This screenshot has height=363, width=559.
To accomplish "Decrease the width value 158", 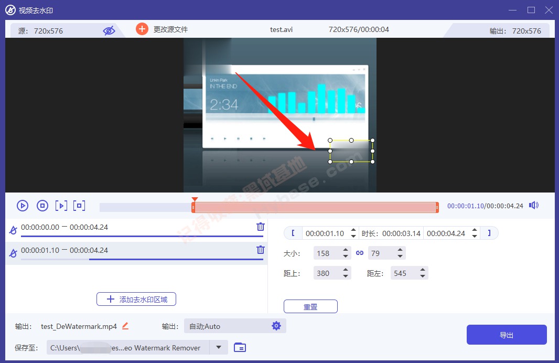I will click(x=346, y=257).
